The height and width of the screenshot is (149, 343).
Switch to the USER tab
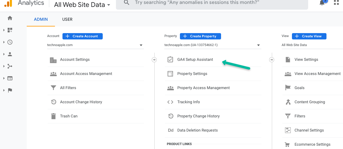[x=67, y=19]
